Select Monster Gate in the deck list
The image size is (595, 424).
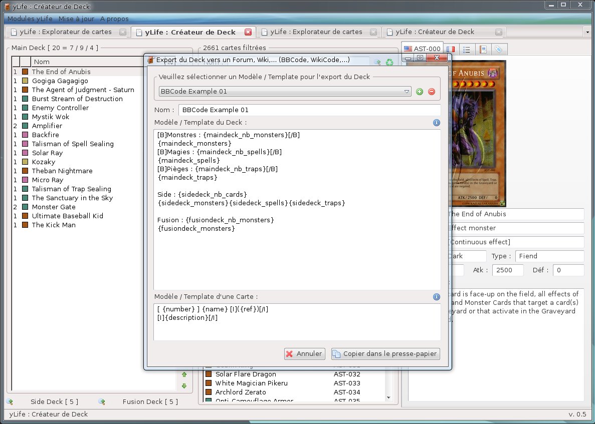[x=77, y=207]
